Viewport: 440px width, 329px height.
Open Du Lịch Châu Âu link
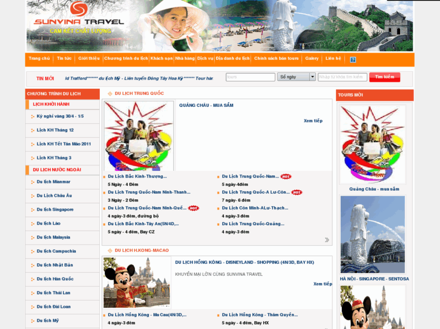click(x=54, y=196)
